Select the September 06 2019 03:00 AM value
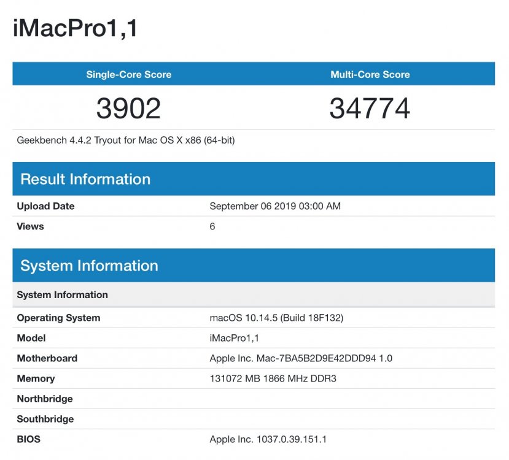Viewport: 509px width, 460px height. (275, 206)
